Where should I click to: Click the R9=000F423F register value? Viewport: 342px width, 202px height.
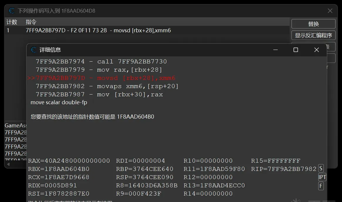(139, 194)
